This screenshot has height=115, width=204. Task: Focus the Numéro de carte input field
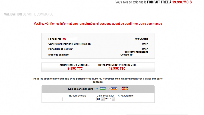point(78,99)
